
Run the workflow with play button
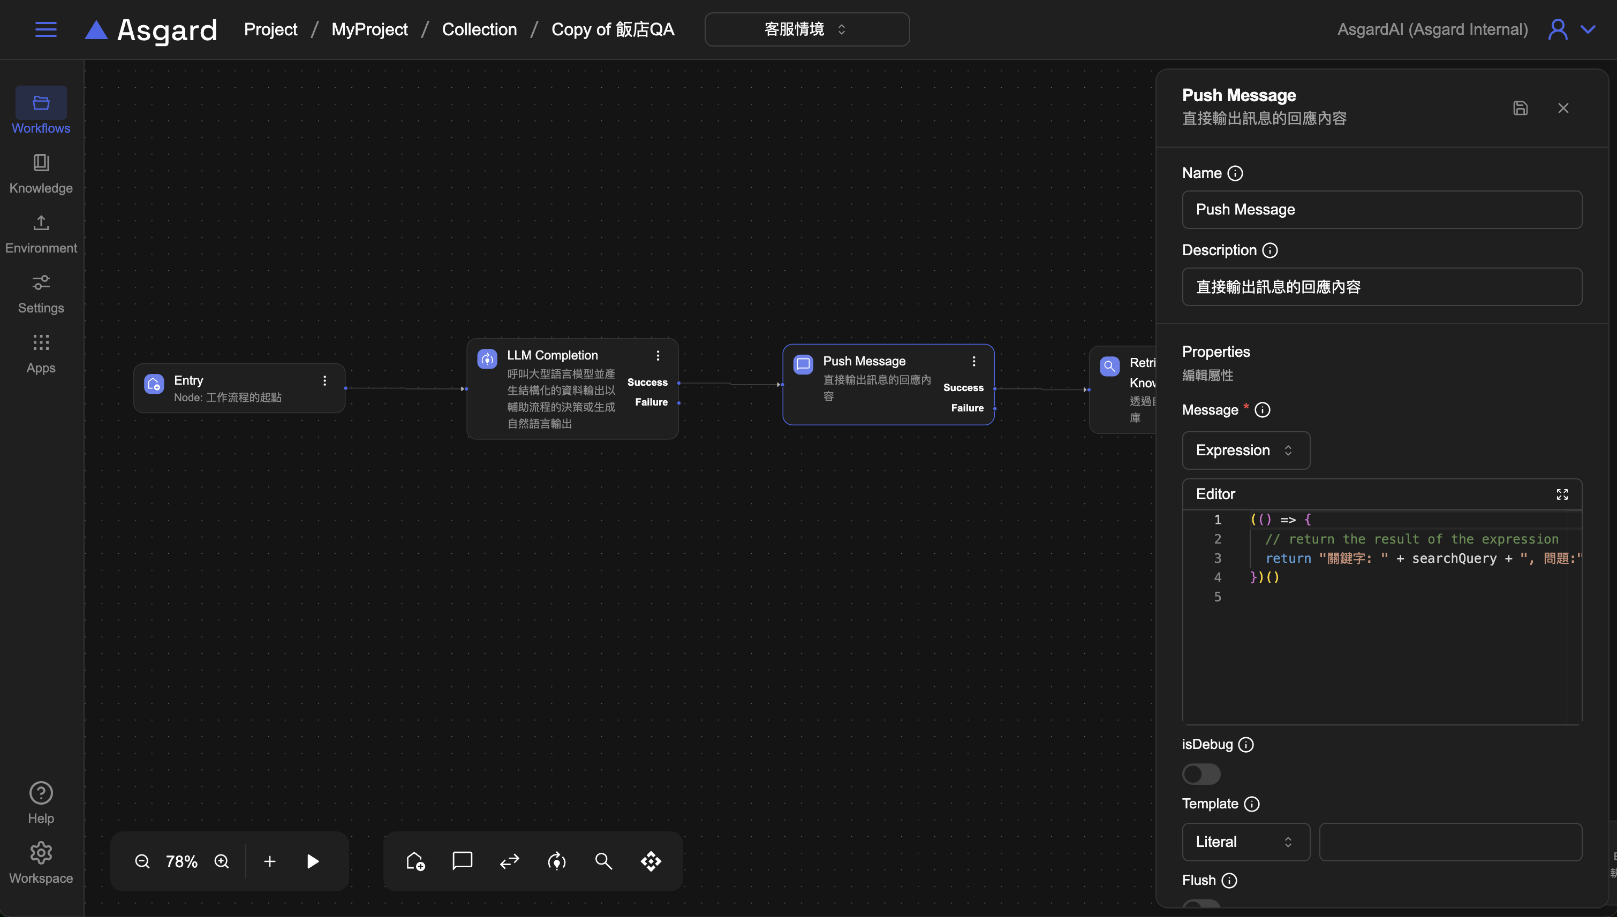click(313, 861)
